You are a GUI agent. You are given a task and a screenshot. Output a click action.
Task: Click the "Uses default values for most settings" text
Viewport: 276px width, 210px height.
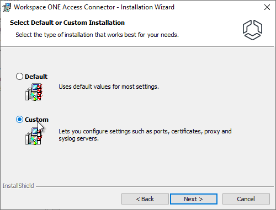[109, 87]
